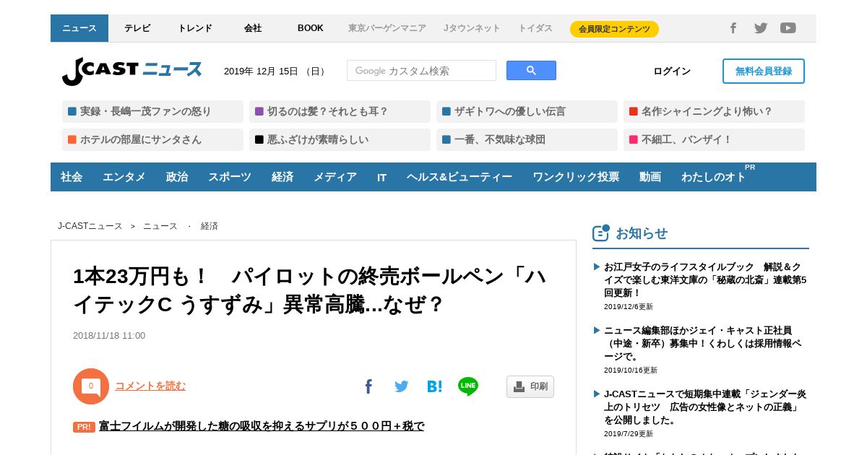This screenshot has width=867, height=455.
Task: Click J-CASTニュース breadcrumb
Action: pos(90,226)
